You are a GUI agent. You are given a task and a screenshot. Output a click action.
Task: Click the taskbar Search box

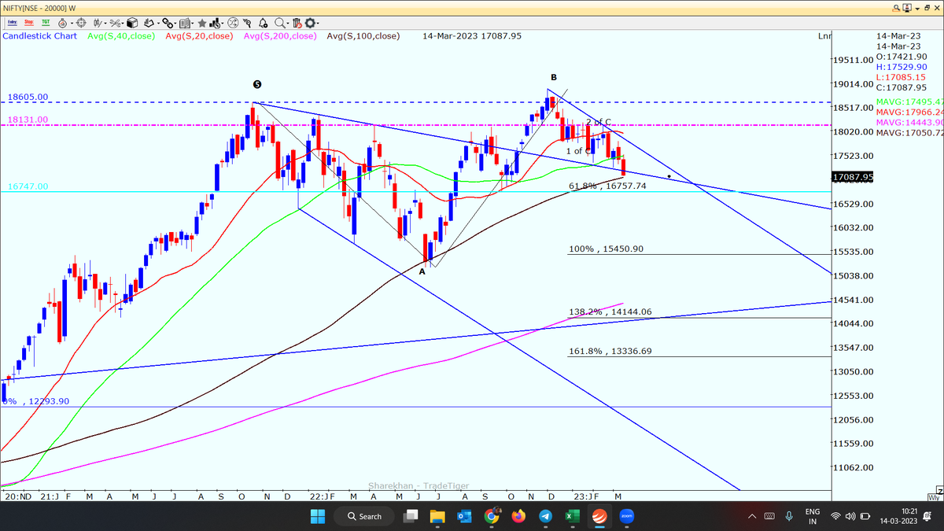point(365,516)
